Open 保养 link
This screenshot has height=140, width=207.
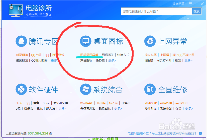coord(179,109)
